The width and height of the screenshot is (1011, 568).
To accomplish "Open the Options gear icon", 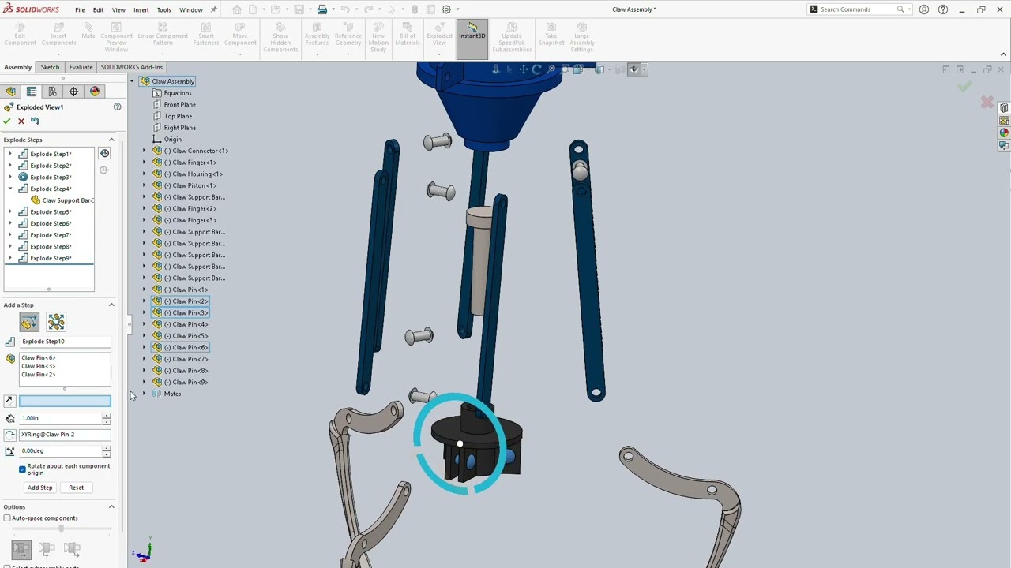I will [446, 9].
